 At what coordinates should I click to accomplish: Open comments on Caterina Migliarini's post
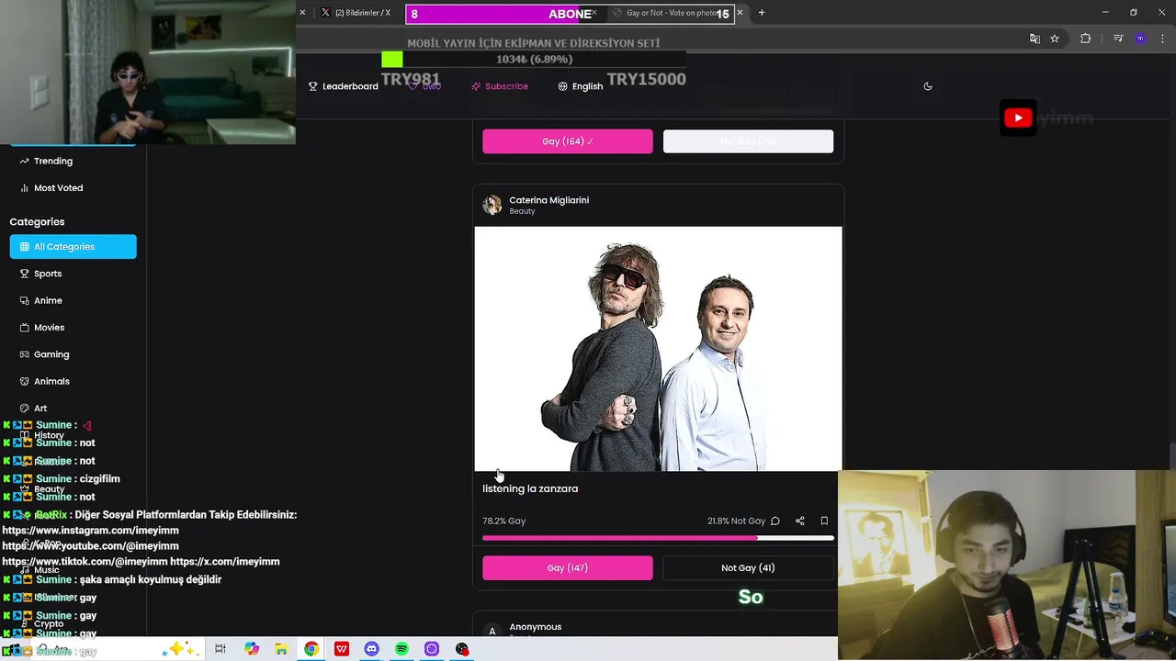[x=775, y=521]
